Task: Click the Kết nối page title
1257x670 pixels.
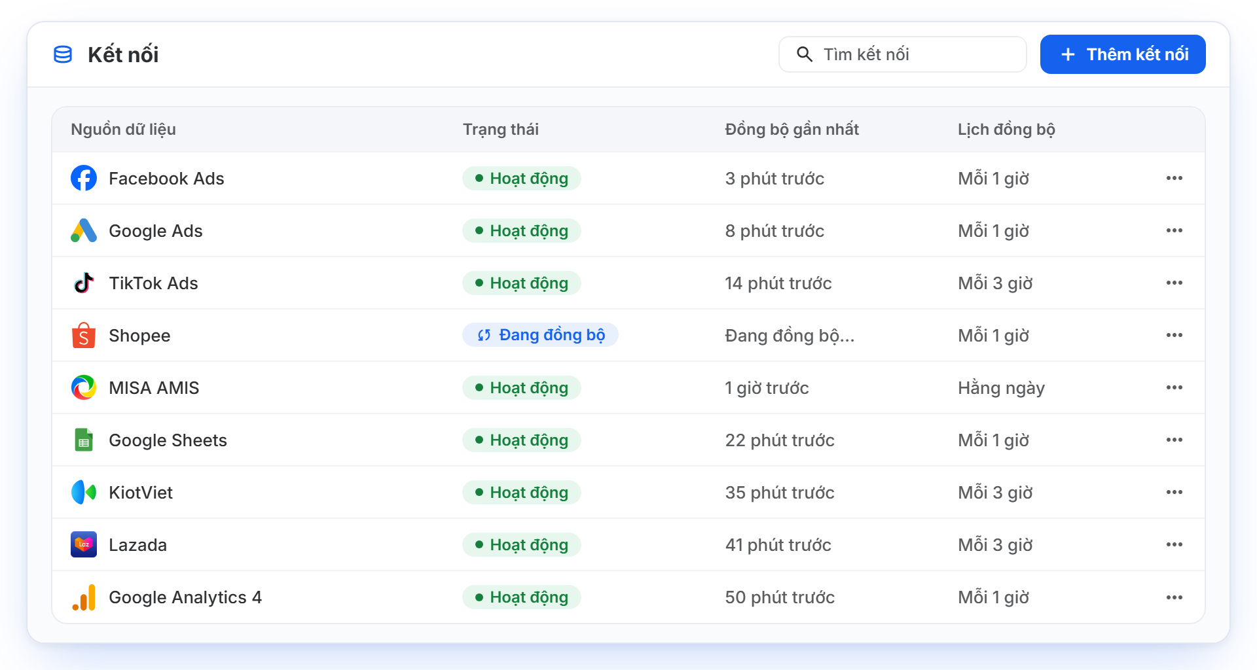Action: (123, 54)
